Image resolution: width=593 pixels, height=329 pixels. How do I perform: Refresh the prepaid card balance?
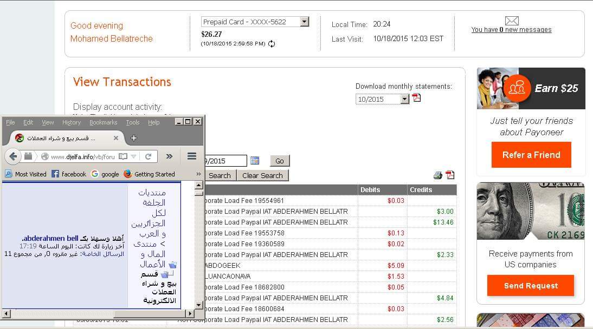click(272, 44)
